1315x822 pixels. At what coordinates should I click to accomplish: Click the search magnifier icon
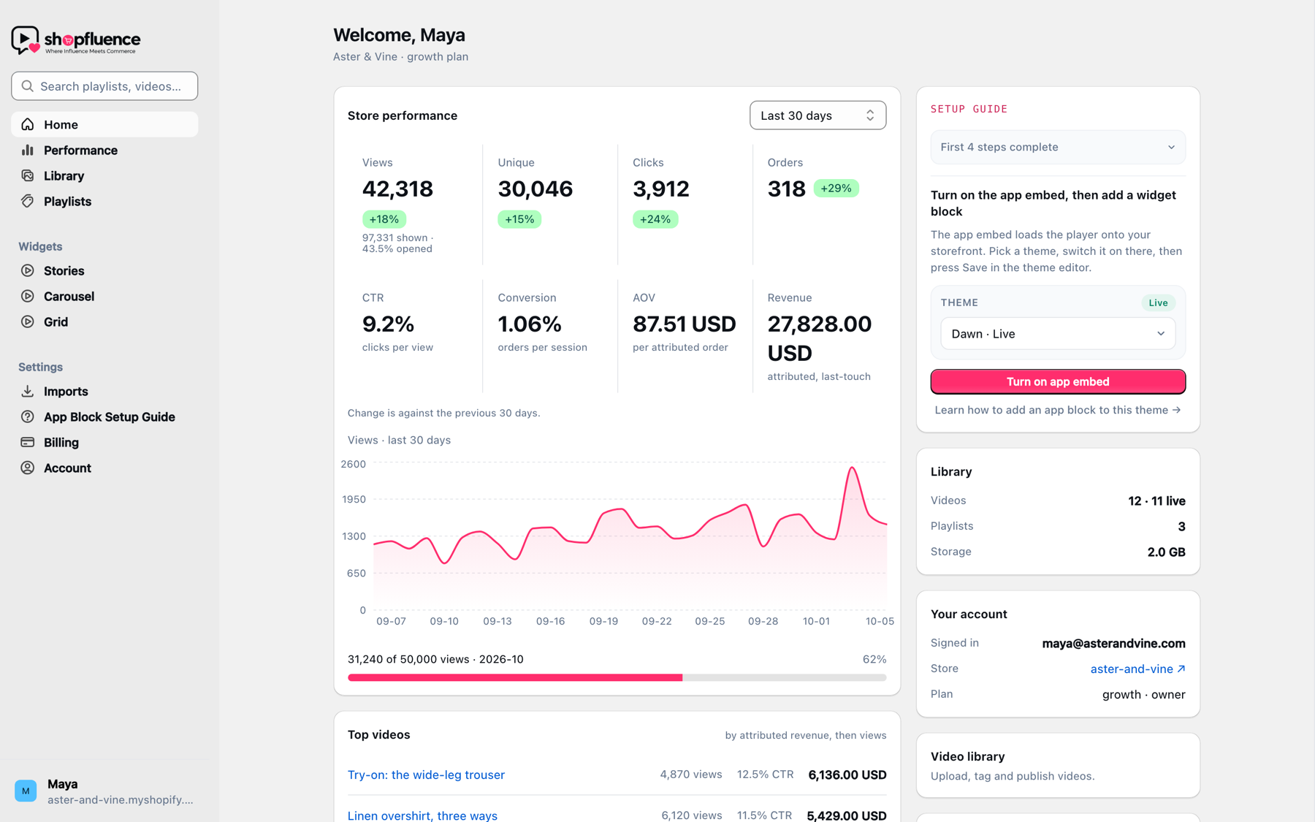(x=28, y=86)
